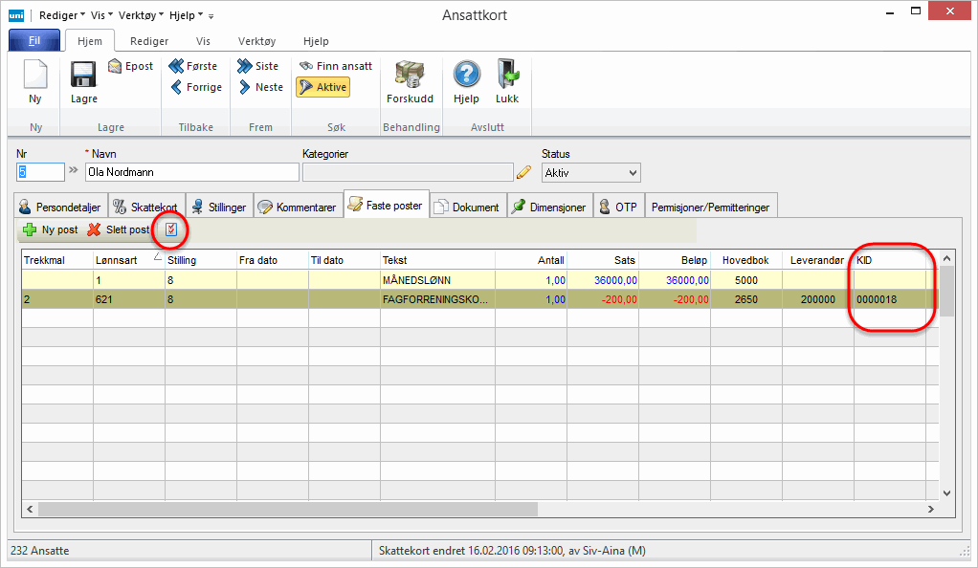The image size is (978, 568).
Task: Switch to the Skattekort tab
Action: pyautogui.click(x=144, y=207)
